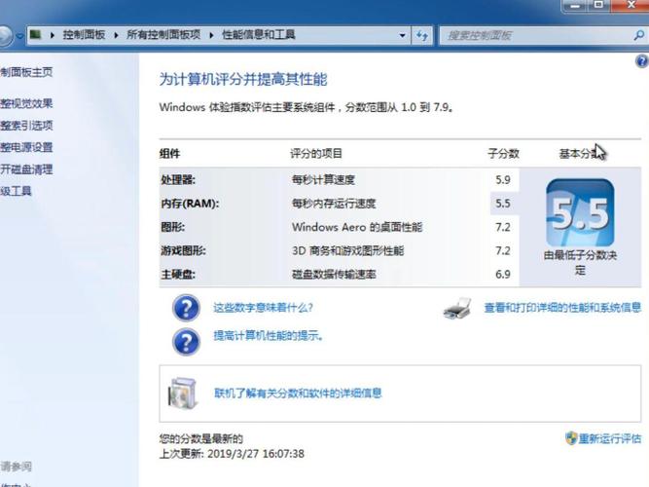Click 3D 商务和游戏图形性能 text

(347, 250)
